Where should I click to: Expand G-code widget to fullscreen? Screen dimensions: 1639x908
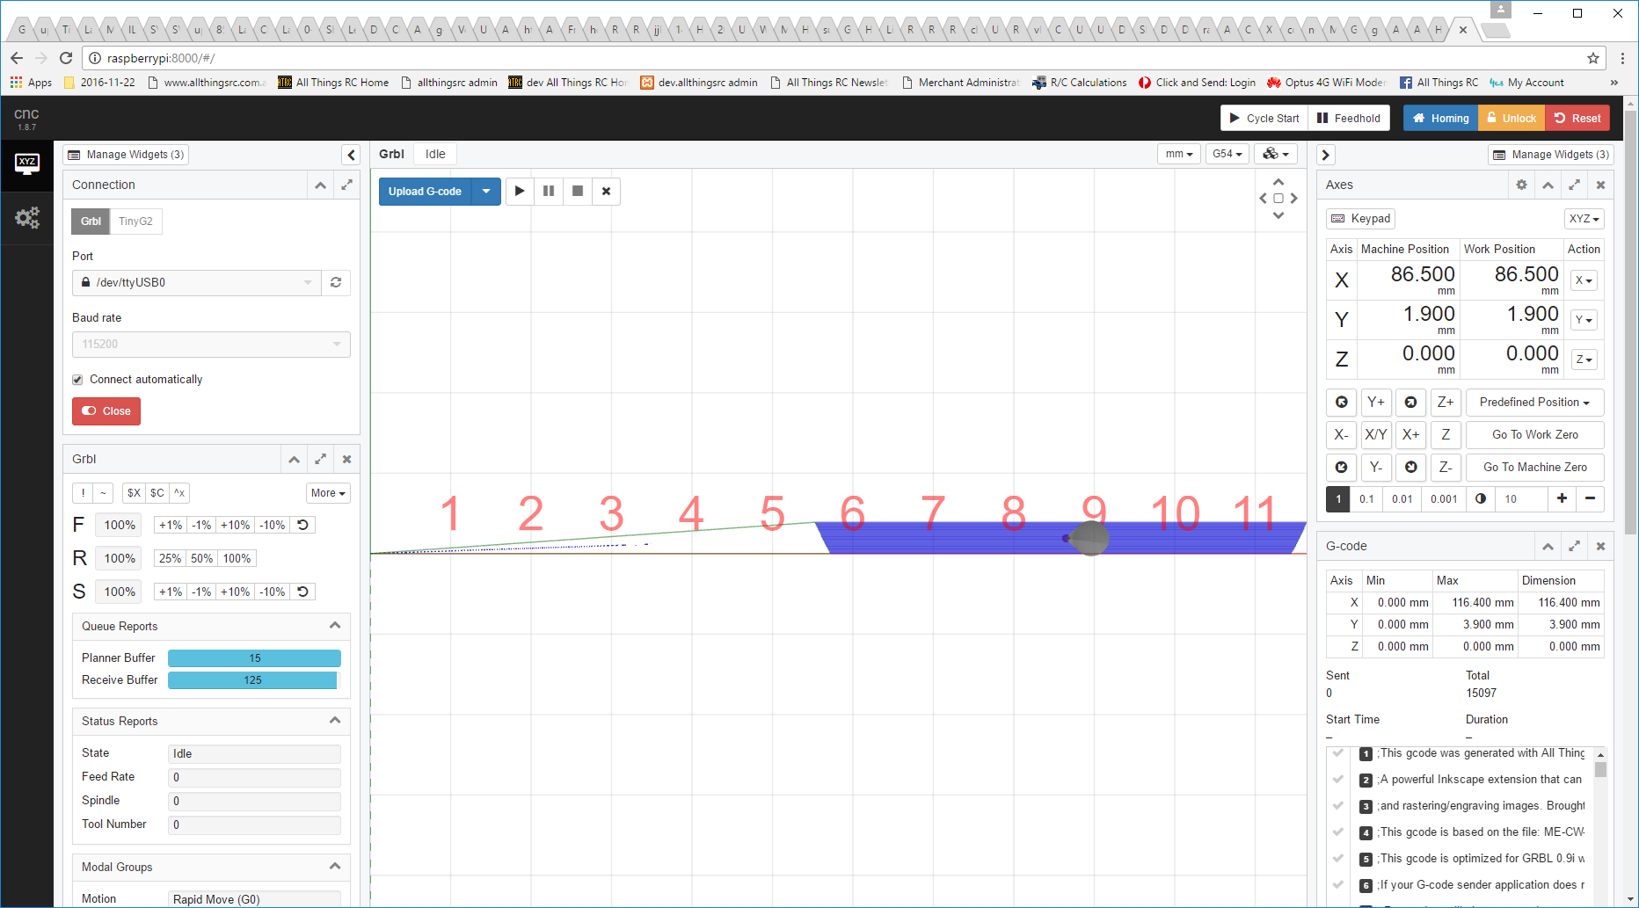(1574, 546)
